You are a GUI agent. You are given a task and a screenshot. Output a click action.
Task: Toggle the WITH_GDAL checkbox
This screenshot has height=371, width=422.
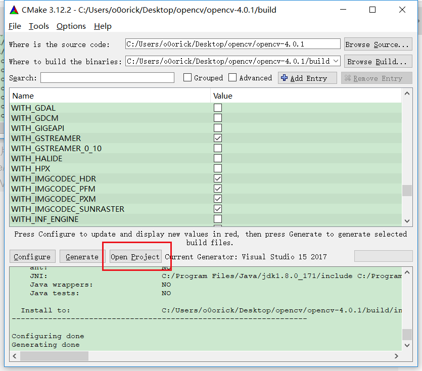point(218,108)
